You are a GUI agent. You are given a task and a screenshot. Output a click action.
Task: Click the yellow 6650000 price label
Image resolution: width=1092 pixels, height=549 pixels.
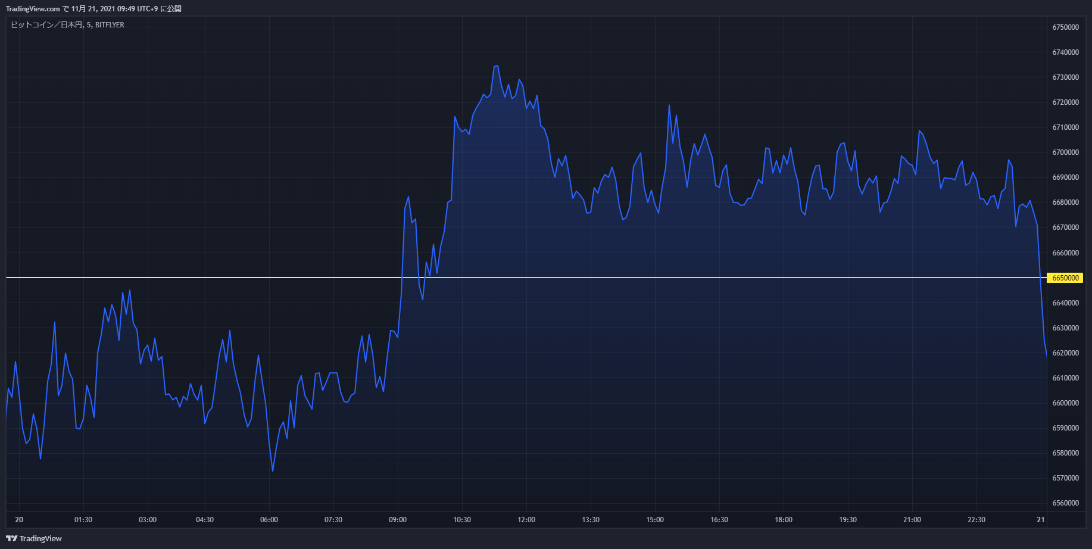[1066, 278]
